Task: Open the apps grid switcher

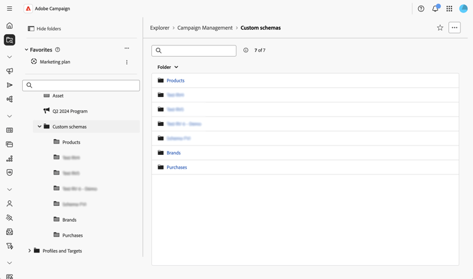Action: pos(449,9)
